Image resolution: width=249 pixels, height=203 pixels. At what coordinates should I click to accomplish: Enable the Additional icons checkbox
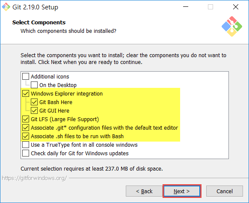tap(26, 76)
